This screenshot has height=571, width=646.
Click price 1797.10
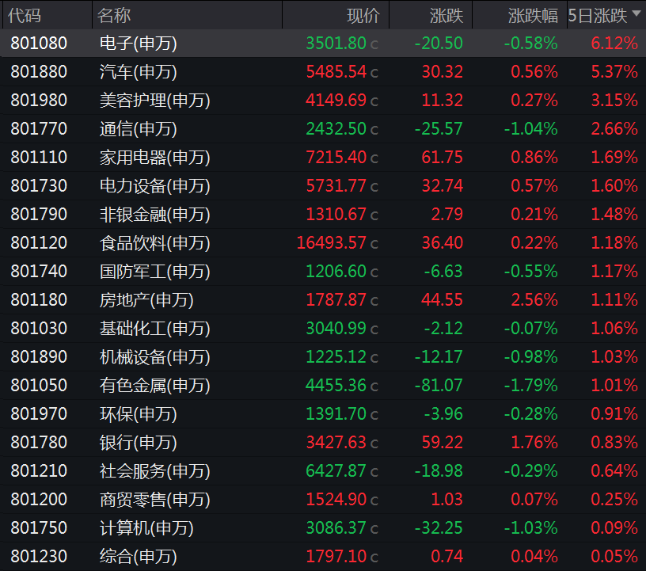pos(336,556)
